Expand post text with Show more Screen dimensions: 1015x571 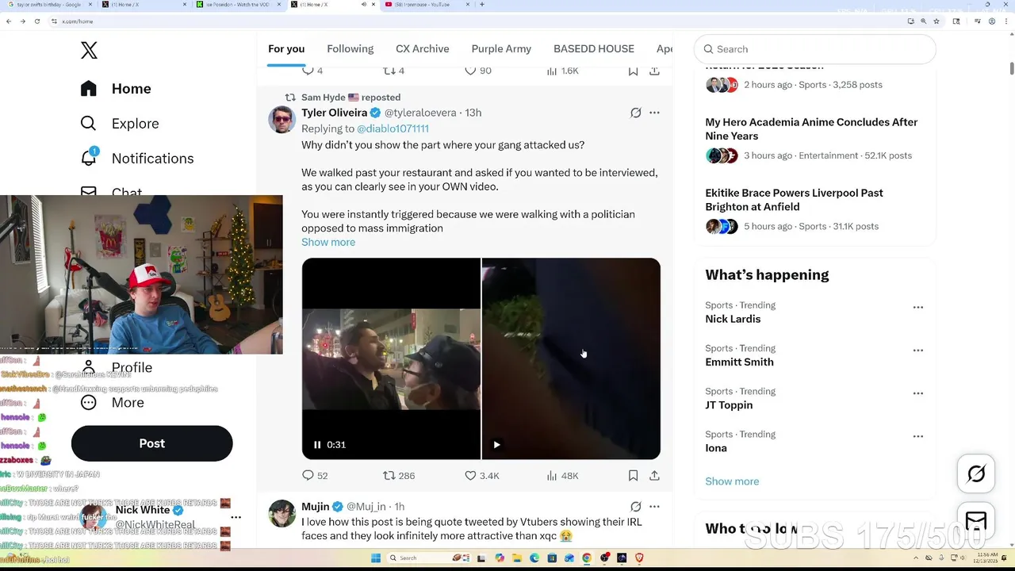pos(328,242)
